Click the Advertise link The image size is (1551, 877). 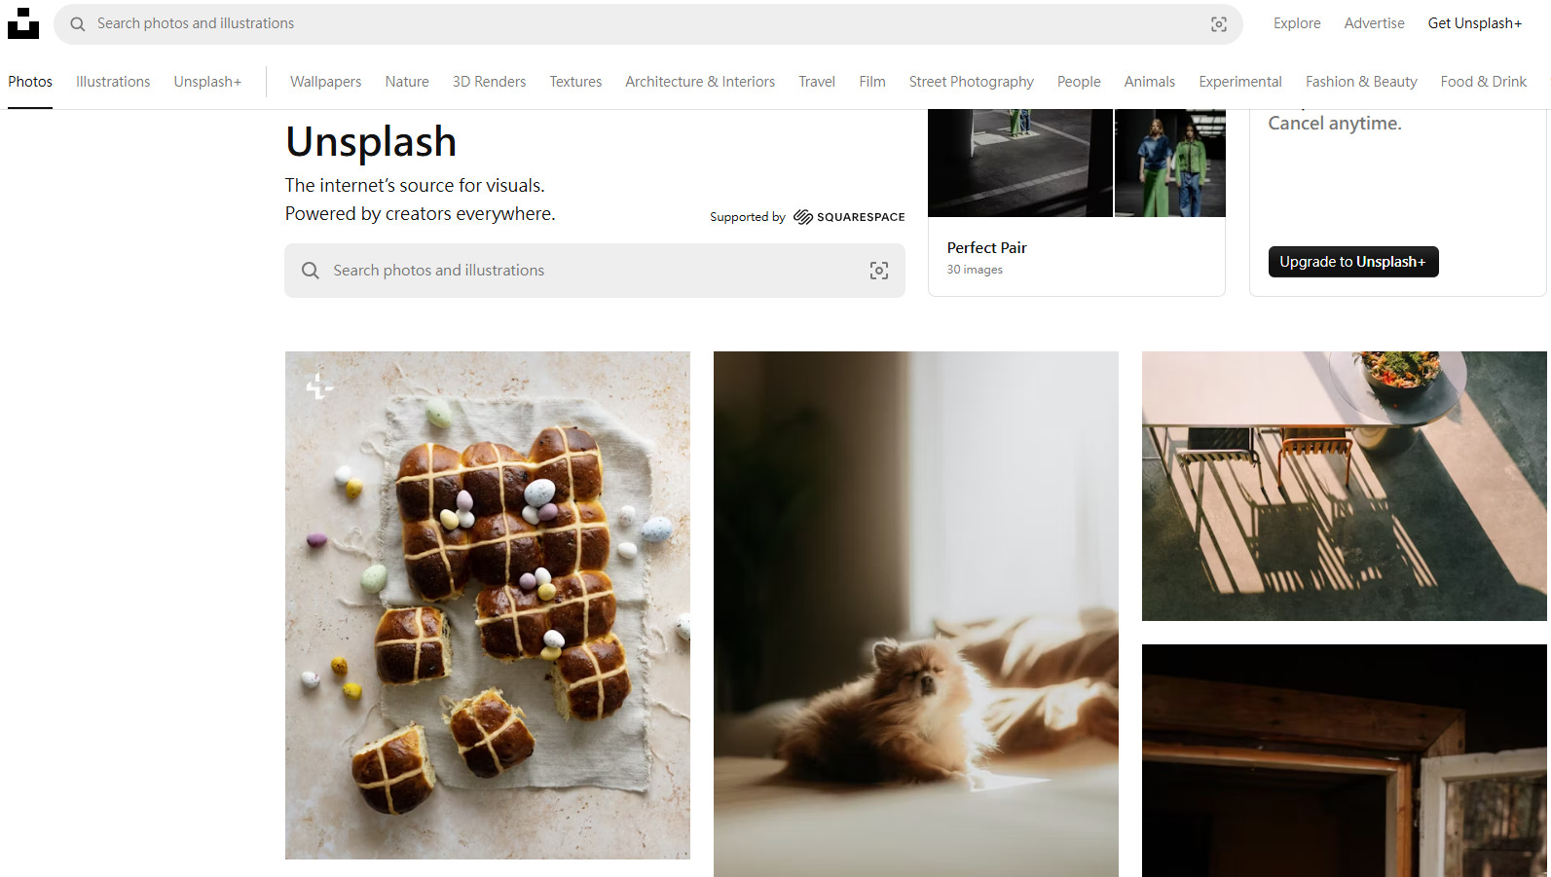1374,23
